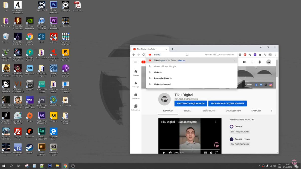This screenshot has width=301, height=169.
Task: Open the Facebook link on the channel banner
Action: [x=256, y=85]
